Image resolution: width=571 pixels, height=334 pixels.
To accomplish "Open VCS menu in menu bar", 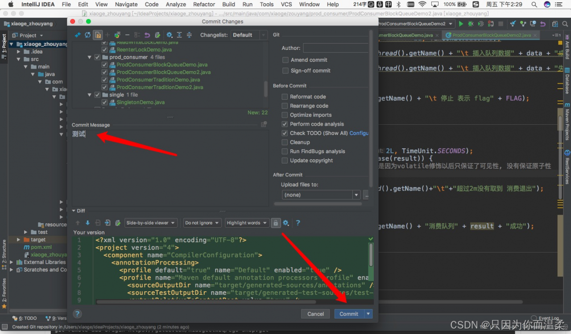I will [x=286, y=4].
